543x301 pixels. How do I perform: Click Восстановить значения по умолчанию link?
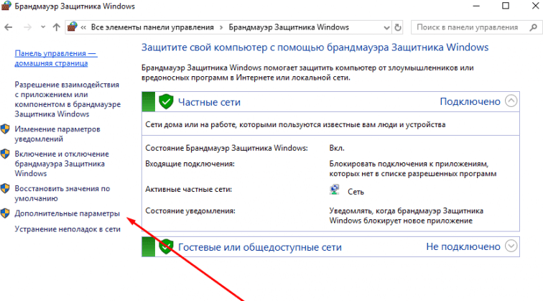(62, 194)
